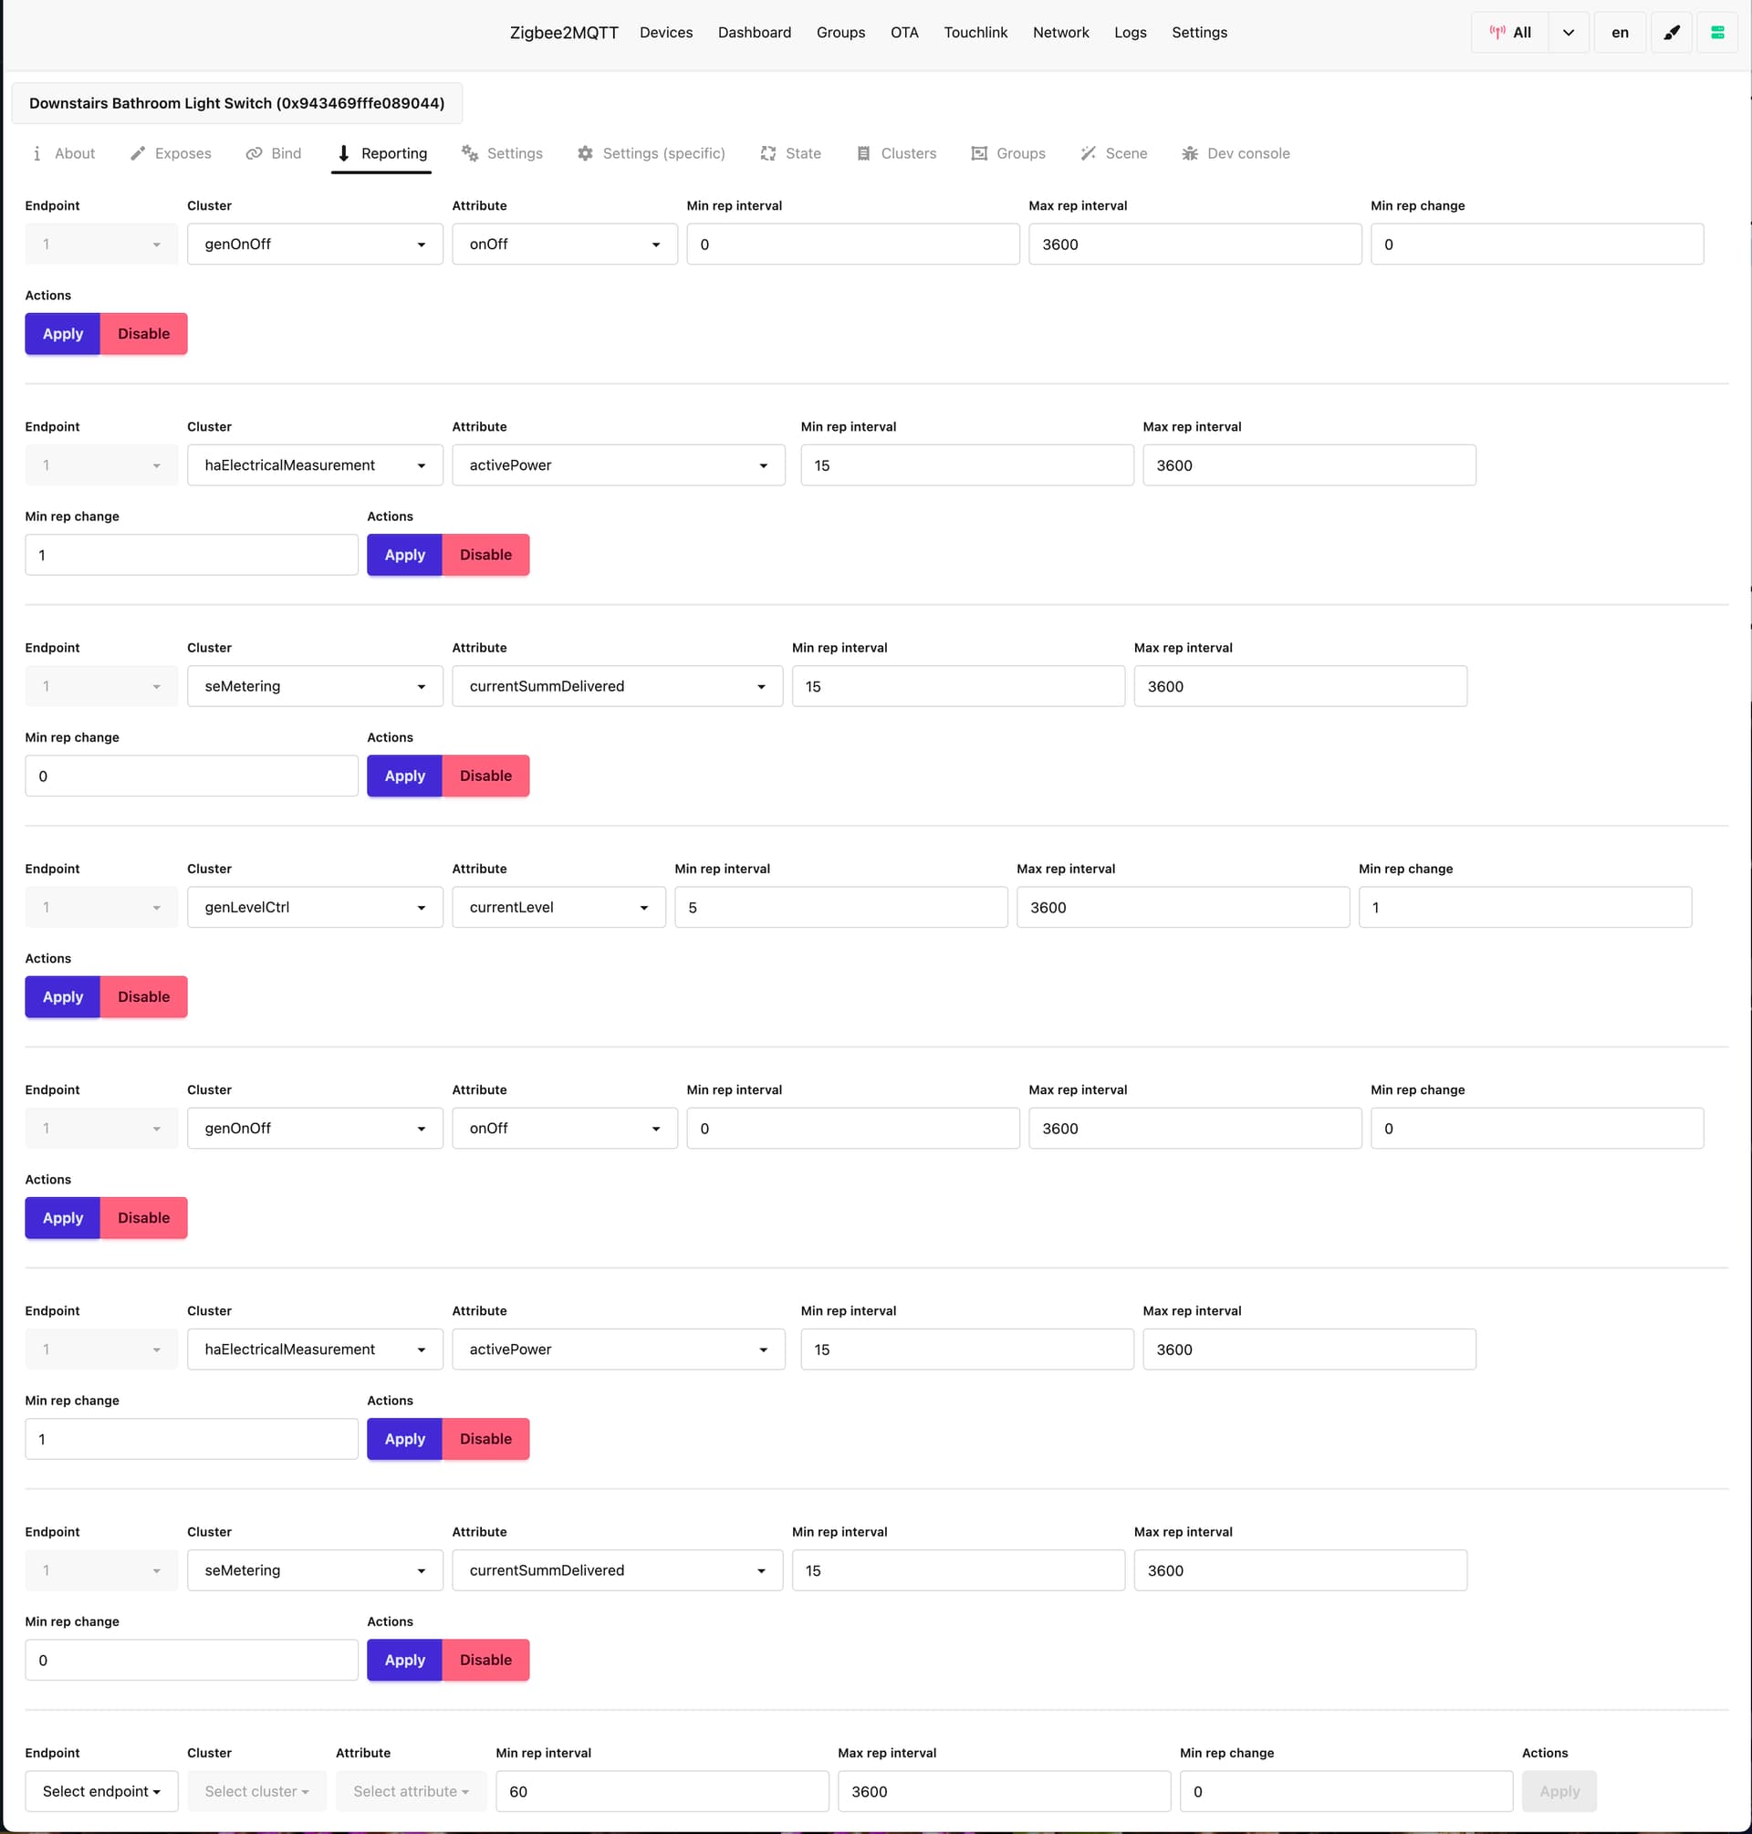Click the paintbrush theme icon in navbar

click(1671, 33)
